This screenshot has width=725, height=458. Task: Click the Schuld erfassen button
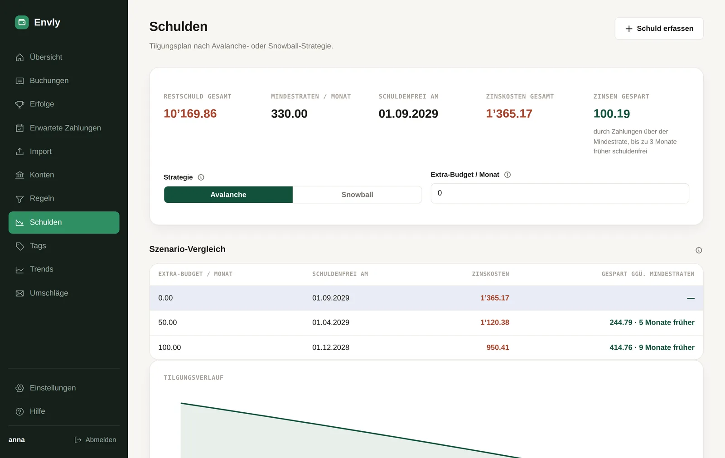tap(659, 29)
